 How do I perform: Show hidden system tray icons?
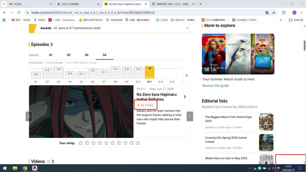coord(250,168)
